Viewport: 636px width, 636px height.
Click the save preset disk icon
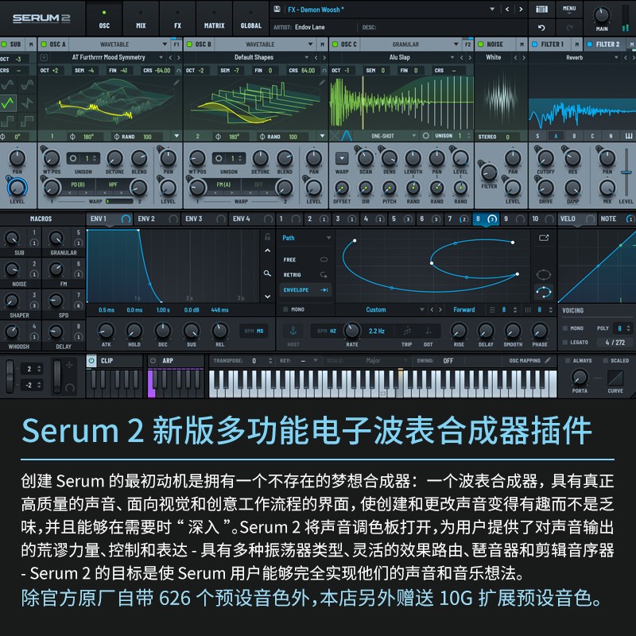(277, 9)
